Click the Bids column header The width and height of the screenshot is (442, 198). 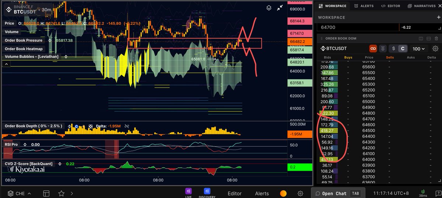coord(327,57)
